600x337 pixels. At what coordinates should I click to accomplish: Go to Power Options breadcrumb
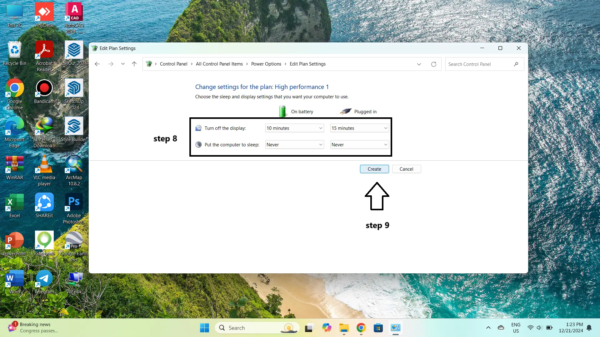click(266, 64)
